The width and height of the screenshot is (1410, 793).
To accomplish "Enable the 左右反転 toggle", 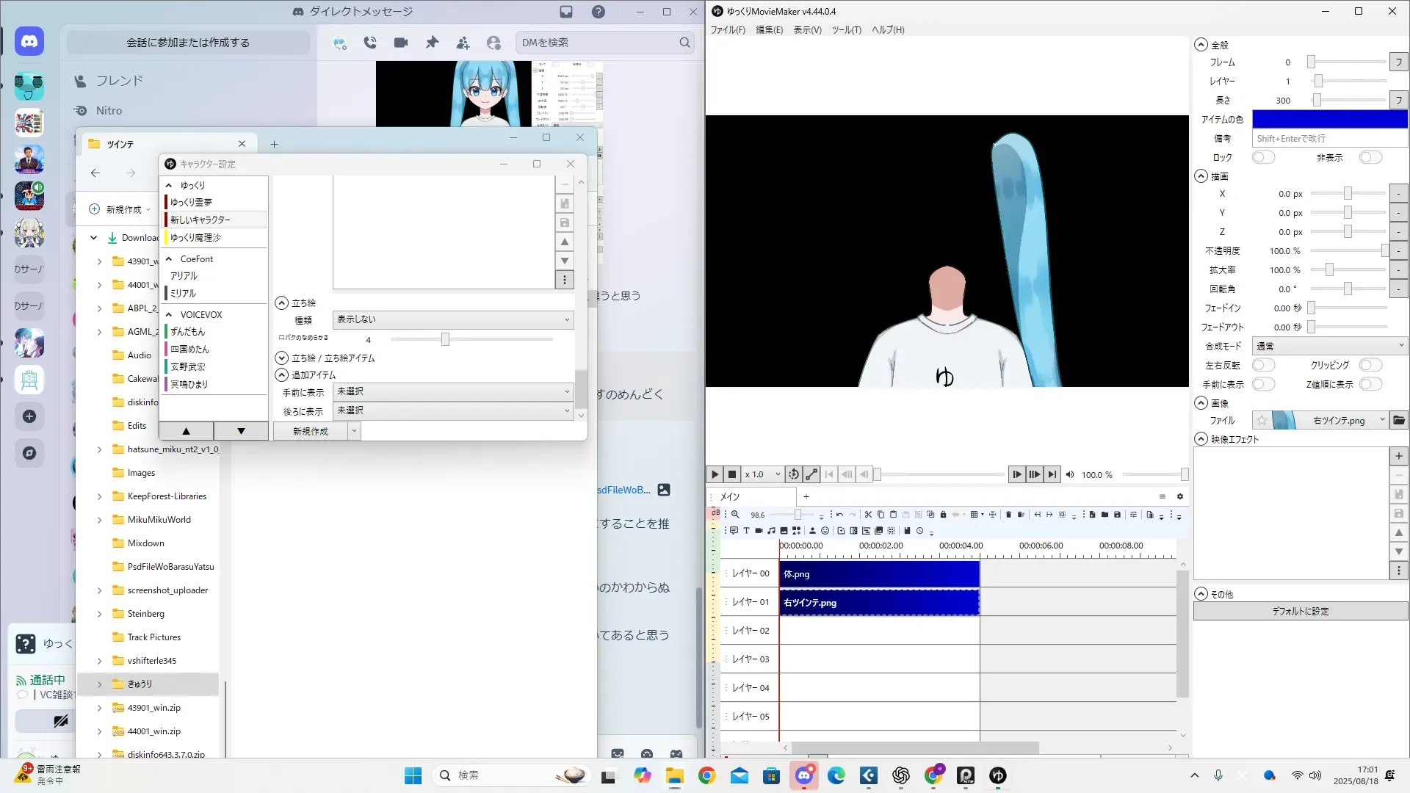I will point(1263,365).
